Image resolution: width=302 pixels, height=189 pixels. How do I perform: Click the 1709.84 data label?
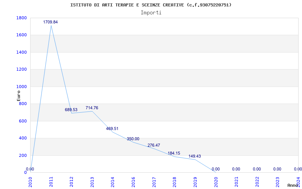(x=50, y=22)
